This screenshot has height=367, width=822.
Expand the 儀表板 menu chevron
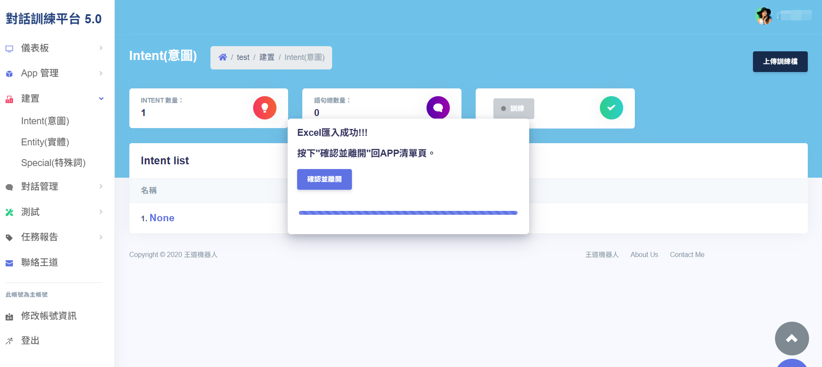click(101, 48)
